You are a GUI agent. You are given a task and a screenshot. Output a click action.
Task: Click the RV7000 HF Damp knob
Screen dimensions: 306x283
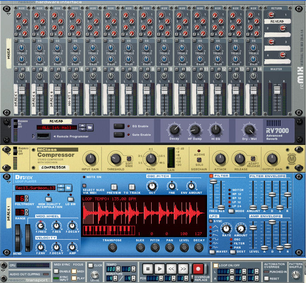click(195, 130)
